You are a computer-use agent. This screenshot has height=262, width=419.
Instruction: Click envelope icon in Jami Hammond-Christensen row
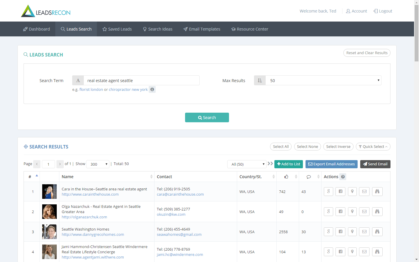click(364, 252)
